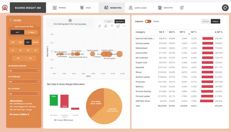
Task: Open filters on scatter visual
Action: 112,26
